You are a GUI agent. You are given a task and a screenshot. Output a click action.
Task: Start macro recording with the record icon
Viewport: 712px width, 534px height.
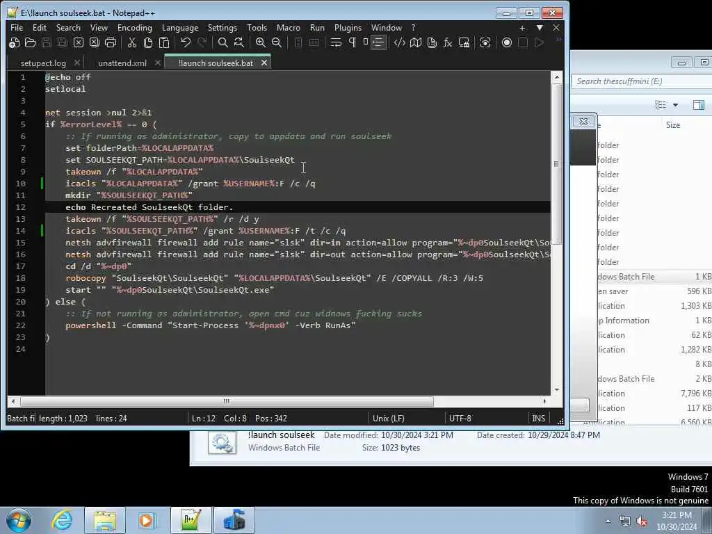[507, 42]
